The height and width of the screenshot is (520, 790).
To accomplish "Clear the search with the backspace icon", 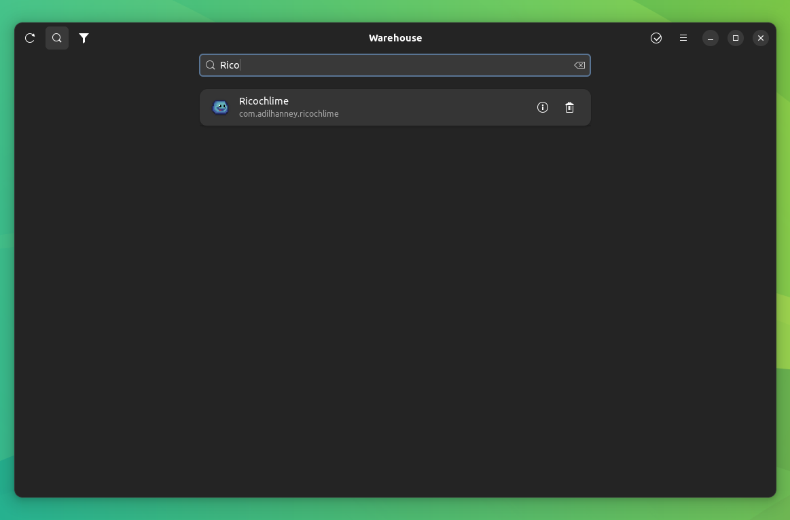I will [579, 65].
